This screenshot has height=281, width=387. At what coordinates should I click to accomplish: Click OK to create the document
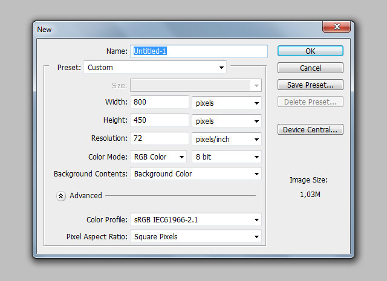[310, 51]
